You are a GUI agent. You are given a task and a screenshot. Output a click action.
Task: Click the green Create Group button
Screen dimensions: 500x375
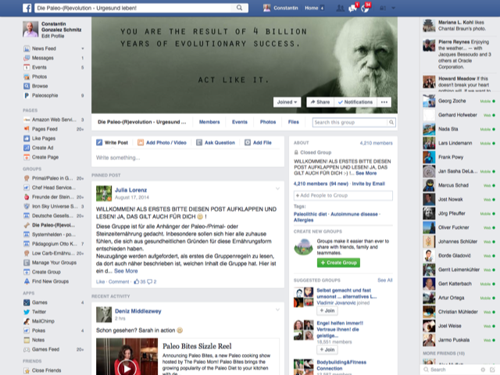338,262
